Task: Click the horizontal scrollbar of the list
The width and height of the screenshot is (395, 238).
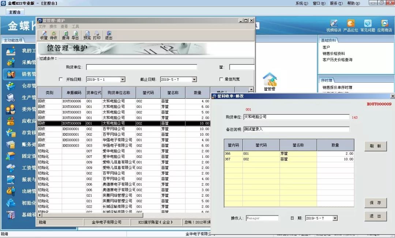Action: click(x=92, y=215)
